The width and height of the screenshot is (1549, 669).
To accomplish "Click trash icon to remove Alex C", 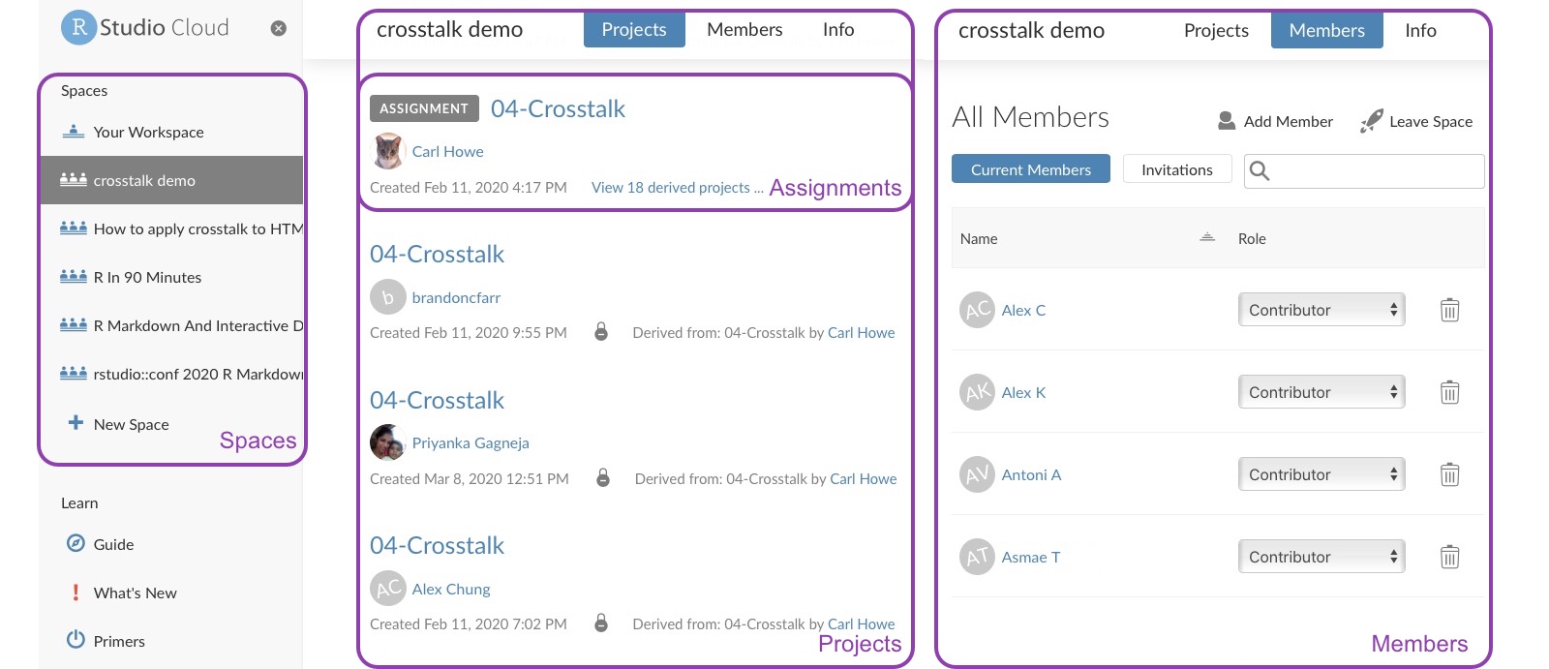I will (1449, 311).
